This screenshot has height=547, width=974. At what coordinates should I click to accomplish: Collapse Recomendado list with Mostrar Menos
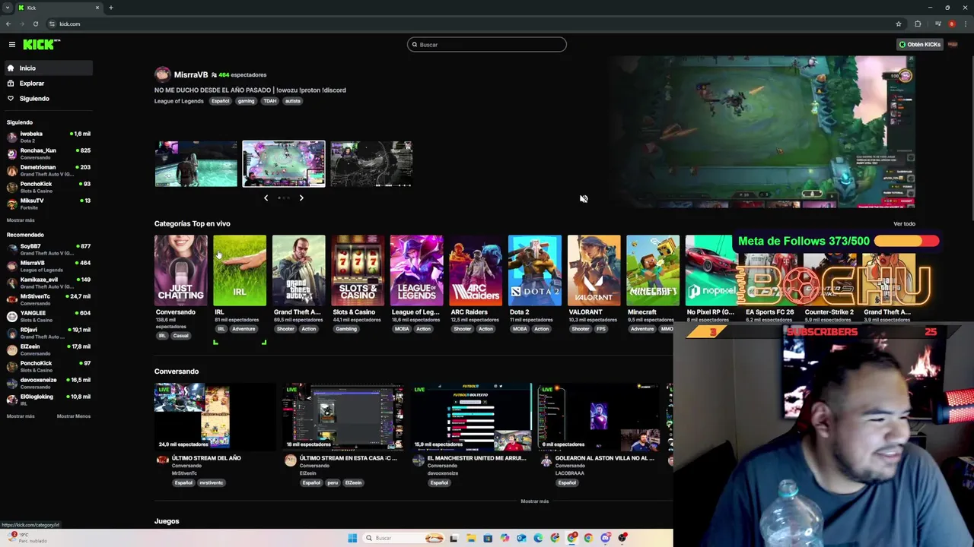tap(74, 416)
